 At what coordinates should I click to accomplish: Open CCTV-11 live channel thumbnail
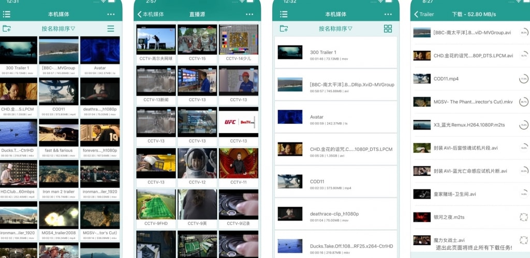239,163
